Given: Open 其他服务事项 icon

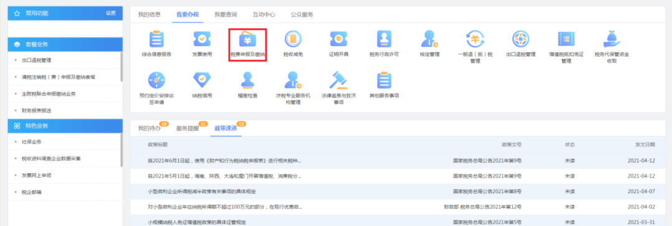Looking at the screenshot, I should point(385,80).
